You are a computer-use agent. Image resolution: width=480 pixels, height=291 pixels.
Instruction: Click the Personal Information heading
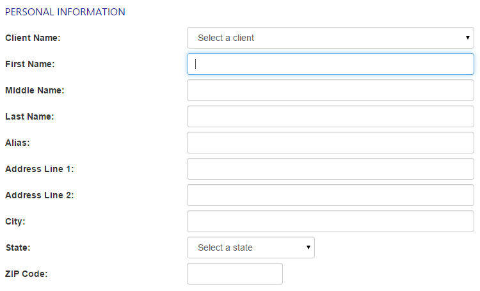coord(65,12)
